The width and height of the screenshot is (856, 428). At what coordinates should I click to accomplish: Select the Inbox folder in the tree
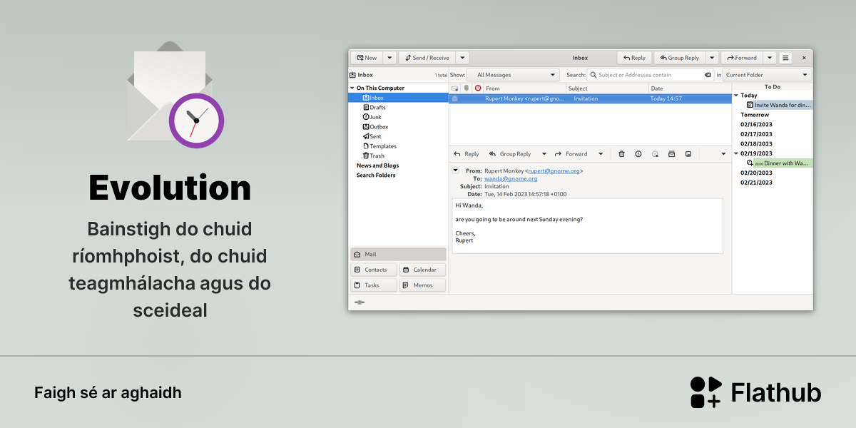pos(398,98)
